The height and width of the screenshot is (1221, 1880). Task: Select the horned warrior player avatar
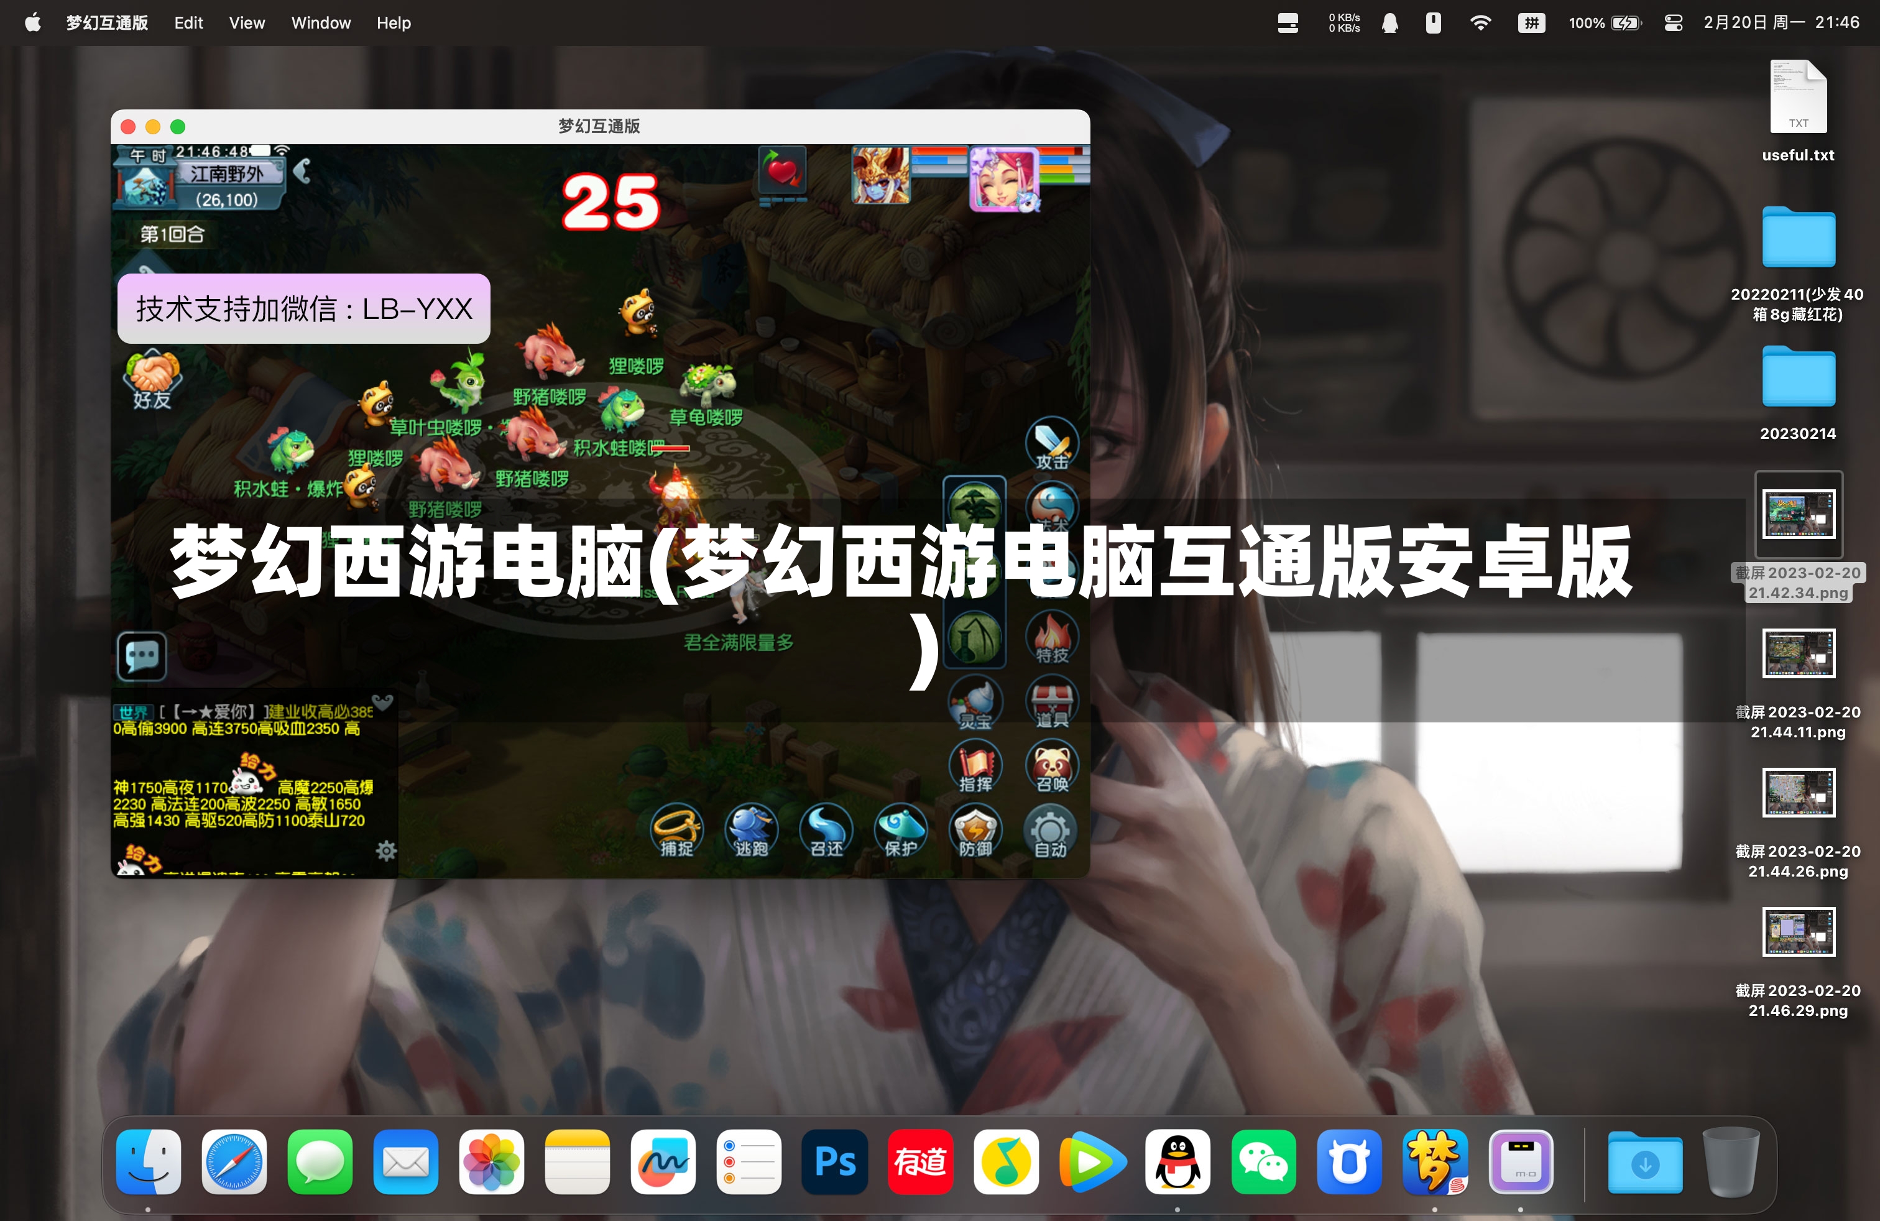click(881, 175)
